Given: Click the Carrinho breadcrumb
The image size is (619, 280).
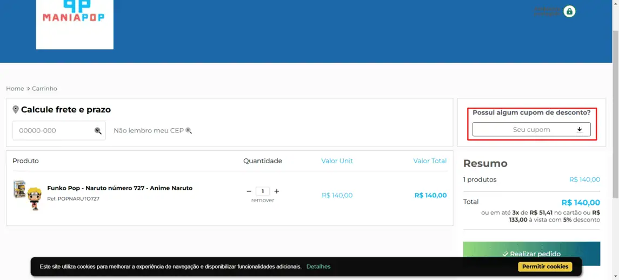Looking at the screenshot, I should [x=45, y=89].
